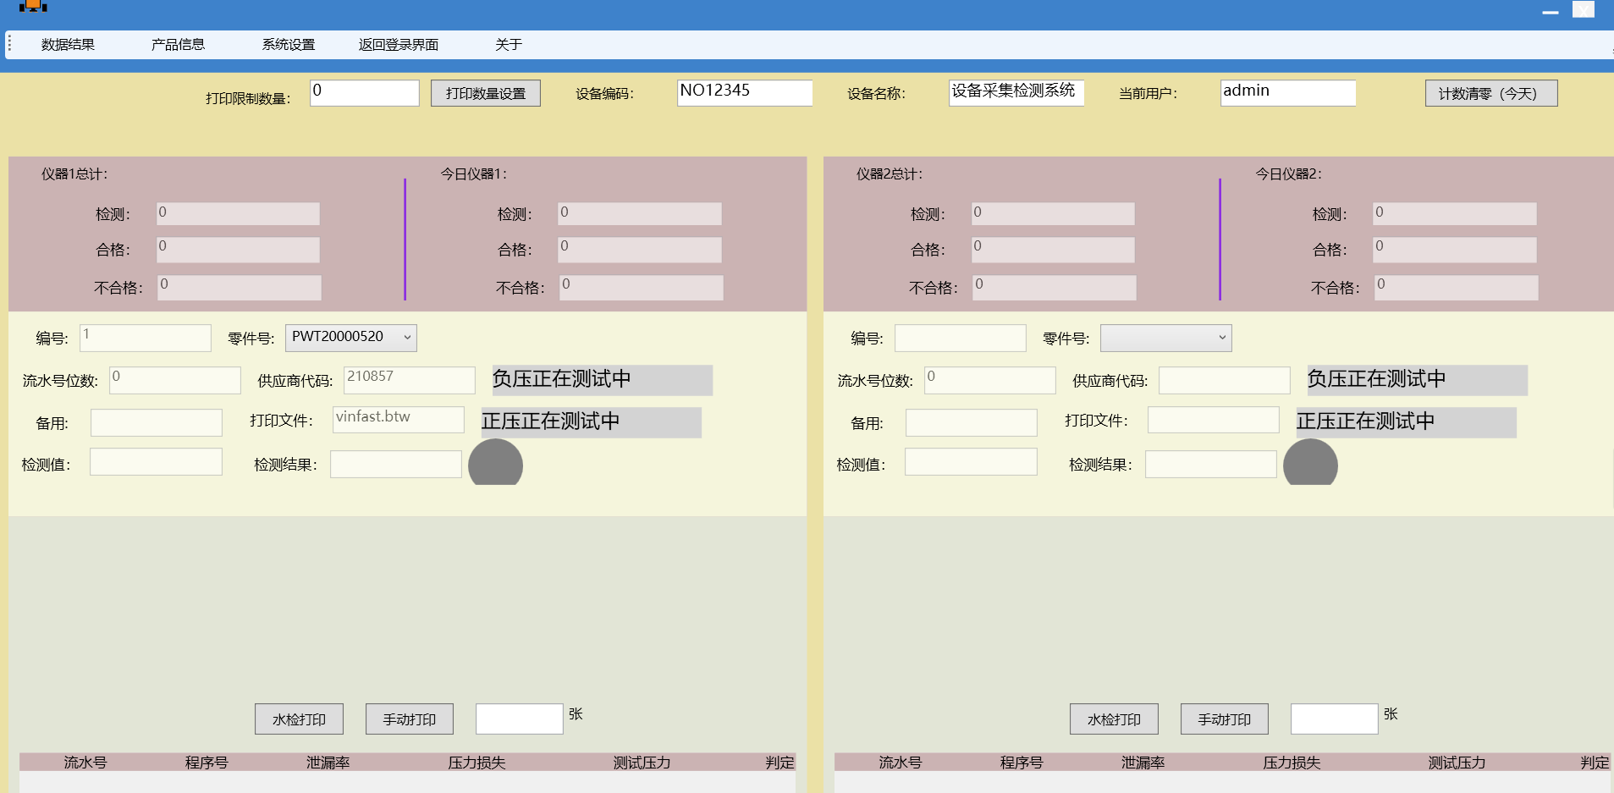Screen dimensions: 1614x793
Task: Click 仪器2总计 合格 count field
Action: coord(1053,250)
